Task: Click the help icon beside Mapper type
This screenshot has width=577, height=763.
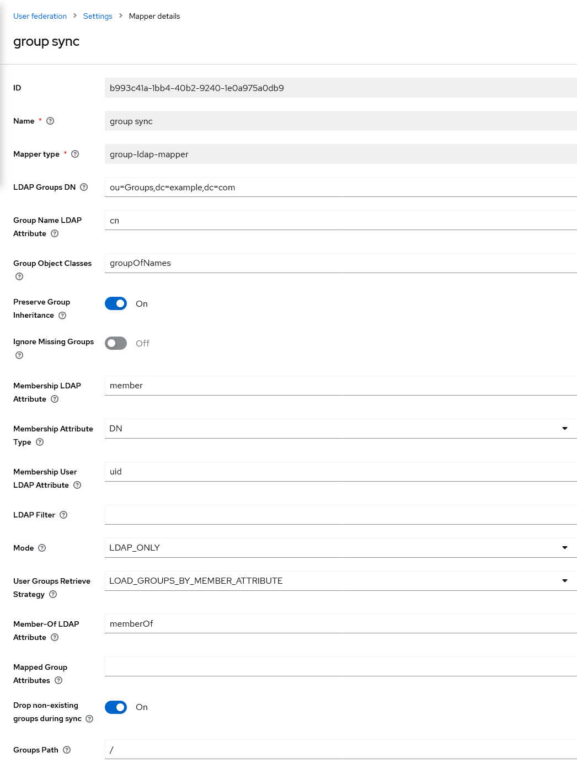Action: click(x=75, y=154)
